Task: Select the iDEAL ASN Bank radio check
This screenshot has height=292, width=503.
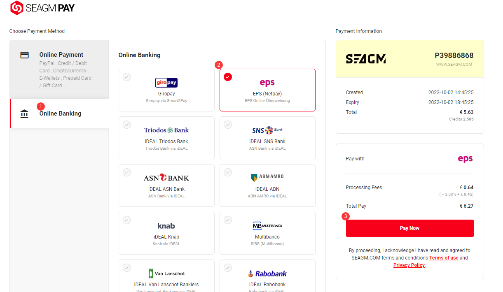Action: coord(127,172)
